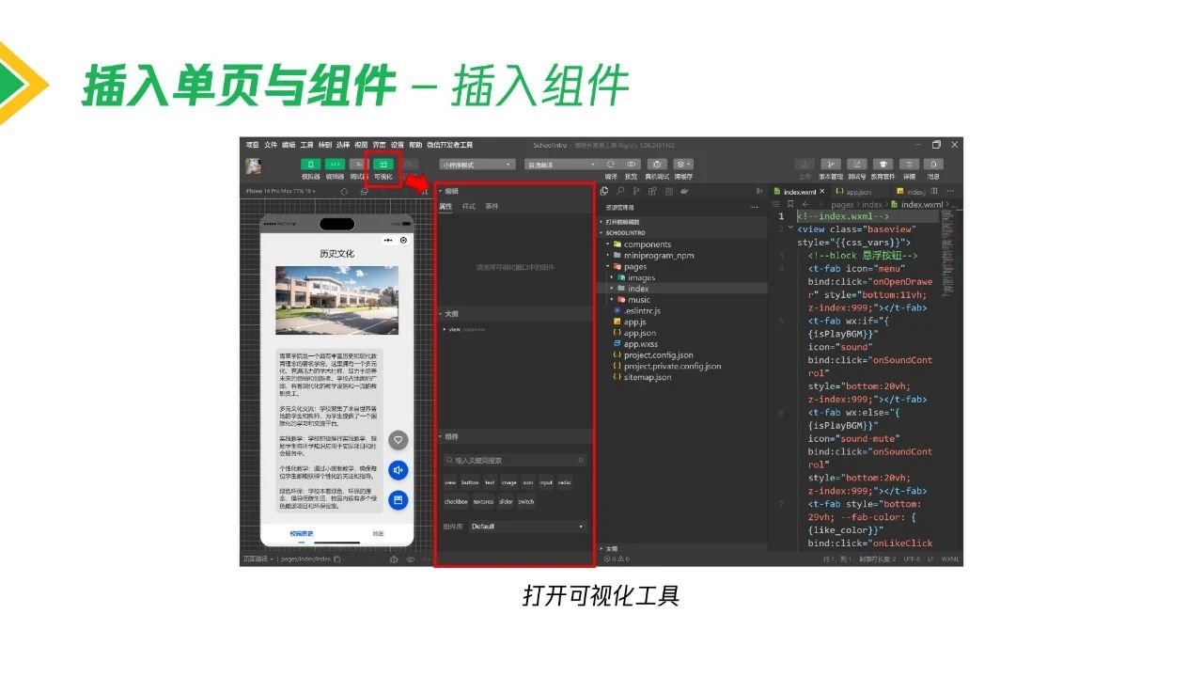Select the explorer files icon in sidebar
This screenshot has height=677, width=1203.
[x=604, y=191]
